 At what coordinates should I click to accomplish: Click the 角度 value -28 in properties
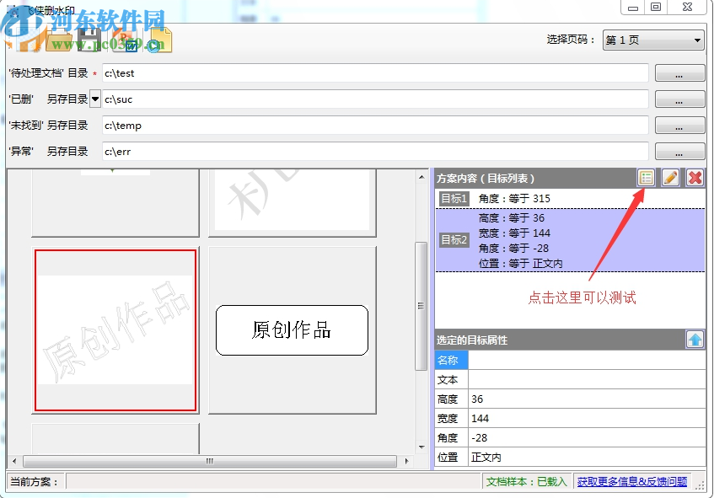pos(587,437)
